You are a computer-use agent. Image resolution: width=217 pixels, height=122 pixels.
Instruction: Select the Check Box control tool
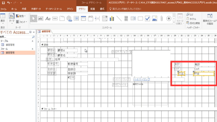[x=147, y=19]
